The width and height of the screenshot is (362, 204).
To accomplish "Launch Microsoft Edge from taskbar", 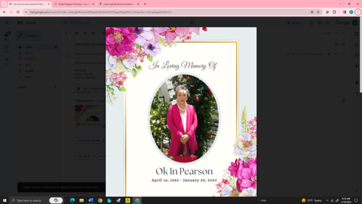I will (72, 200).
